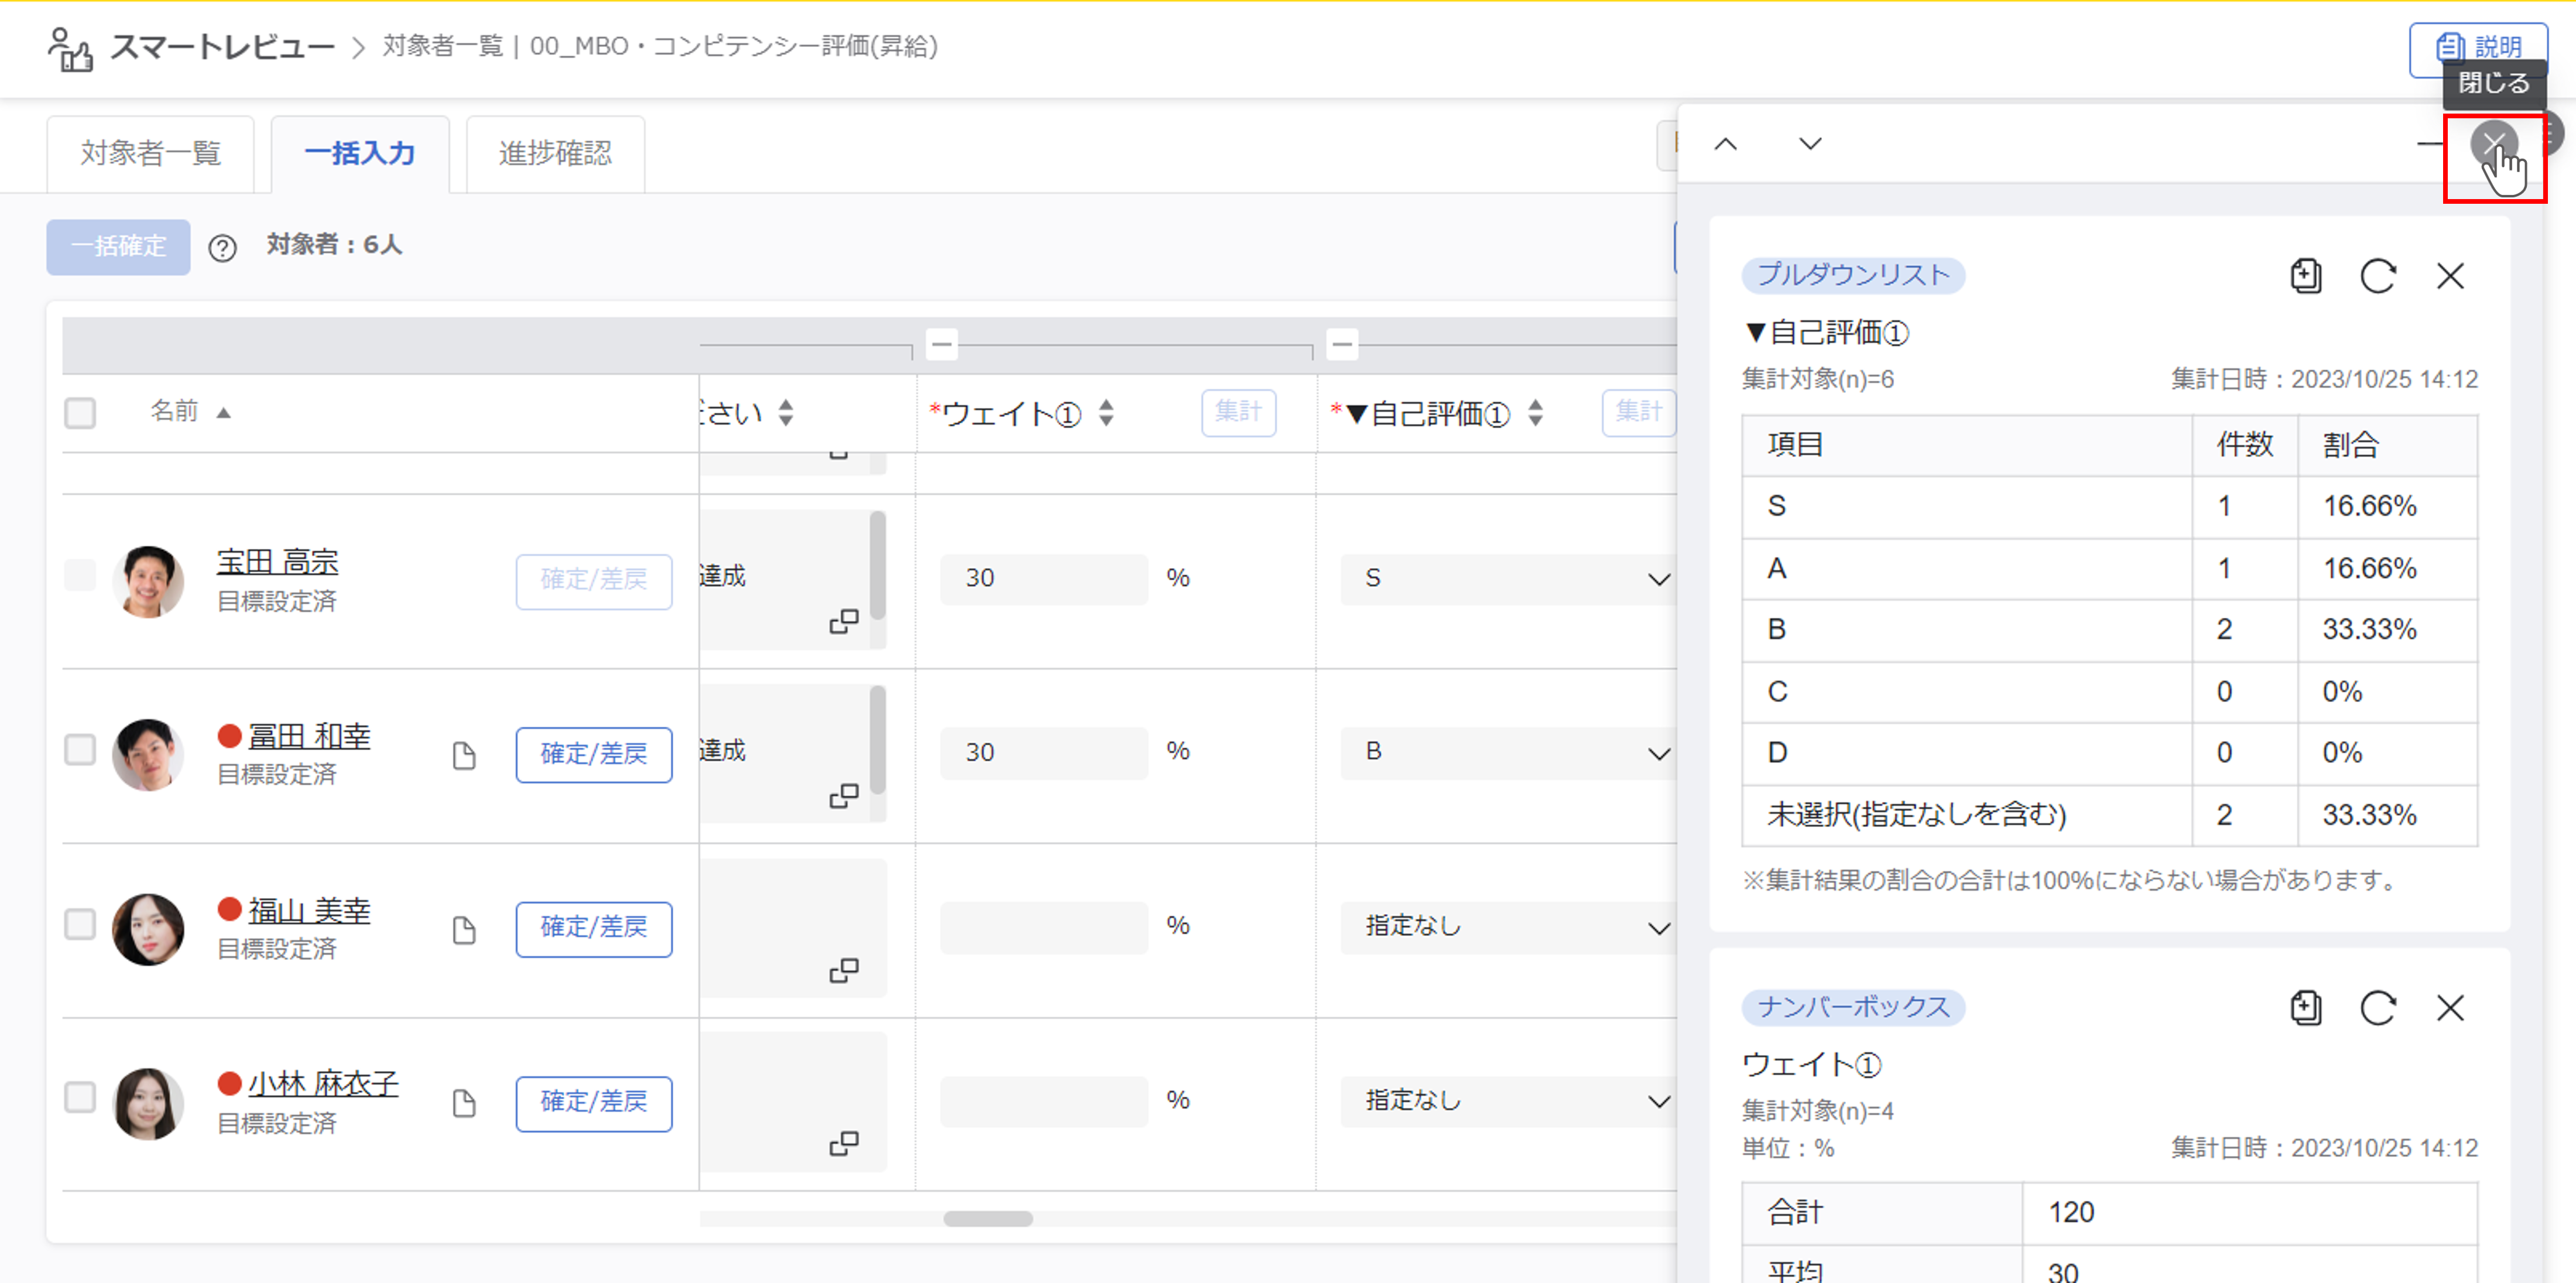Open 指定なし dropdown for 福山 美幸

point(1509,927)
